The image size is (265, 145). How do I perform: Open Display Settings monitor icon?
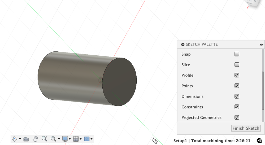tap(65, 139)
